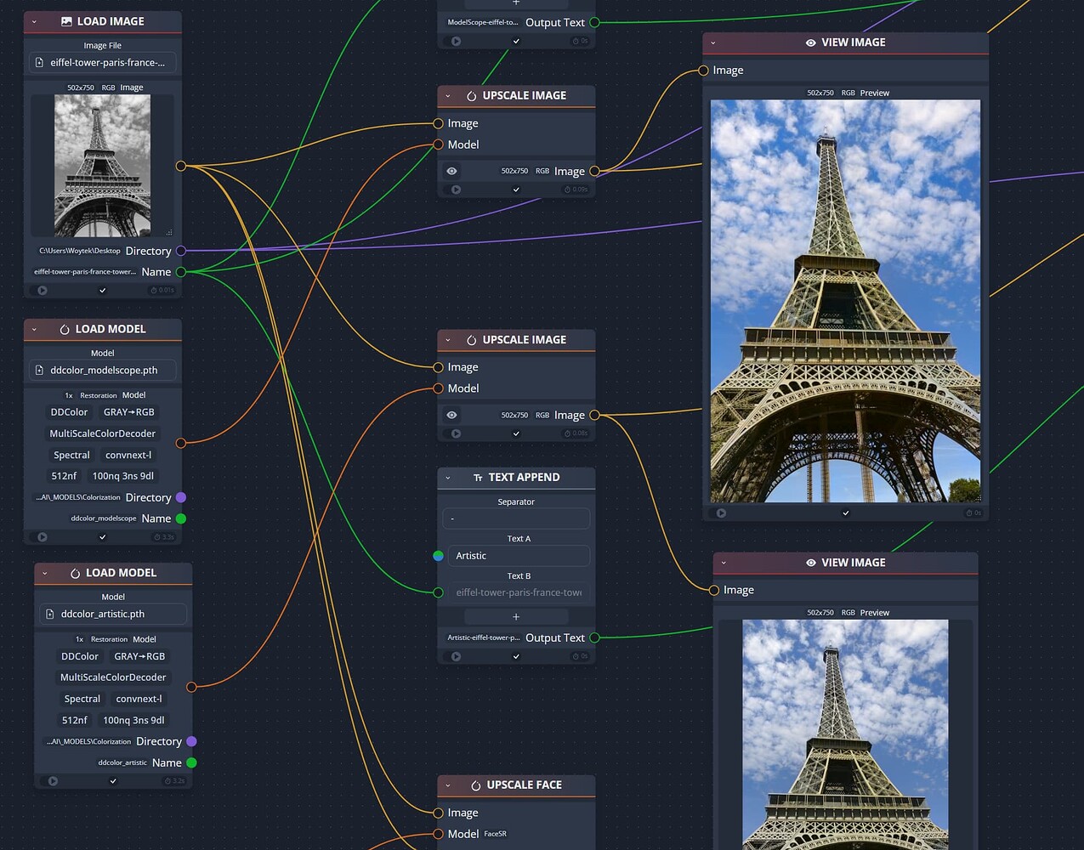Click the purple Directory handle on Load Image

[x=180, y=251]
